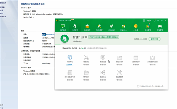Click the 系统启动项 folder scan item icon
177x109 pixels.
[x=119, y=57]
